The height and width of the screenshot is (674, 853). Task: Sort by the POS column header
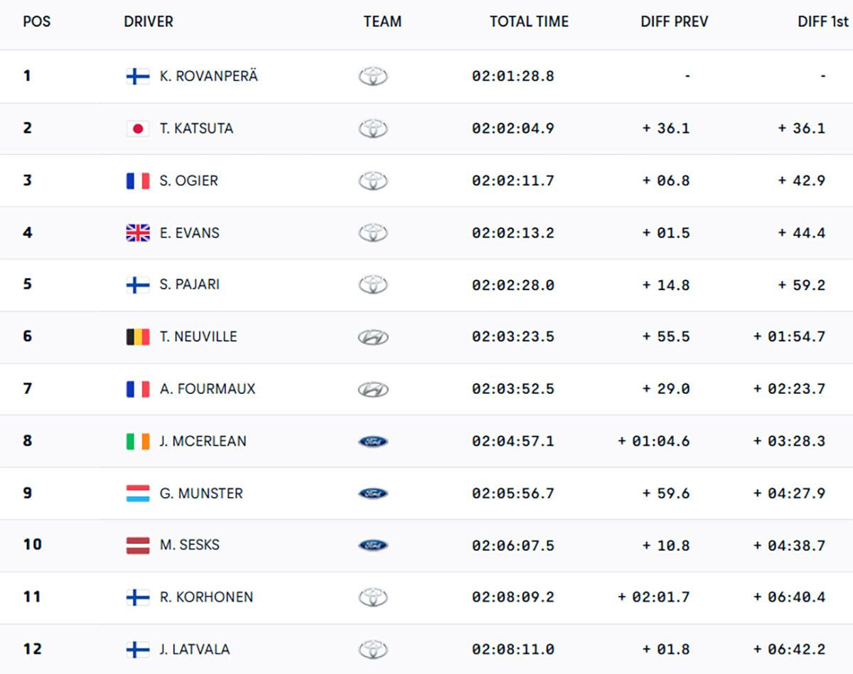click(37, 21)
